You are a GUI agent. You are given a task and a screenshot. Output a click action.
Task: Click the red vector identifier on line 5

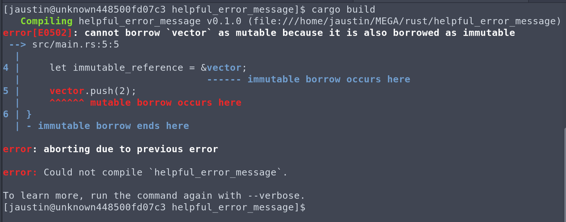tap(67, 91)
